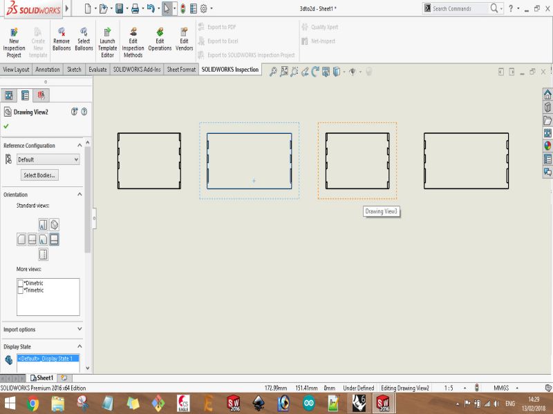Screen dimensions: 553x414
Task: Click the highlighted standard view orientation button
Action: click(x=55, y=239)
